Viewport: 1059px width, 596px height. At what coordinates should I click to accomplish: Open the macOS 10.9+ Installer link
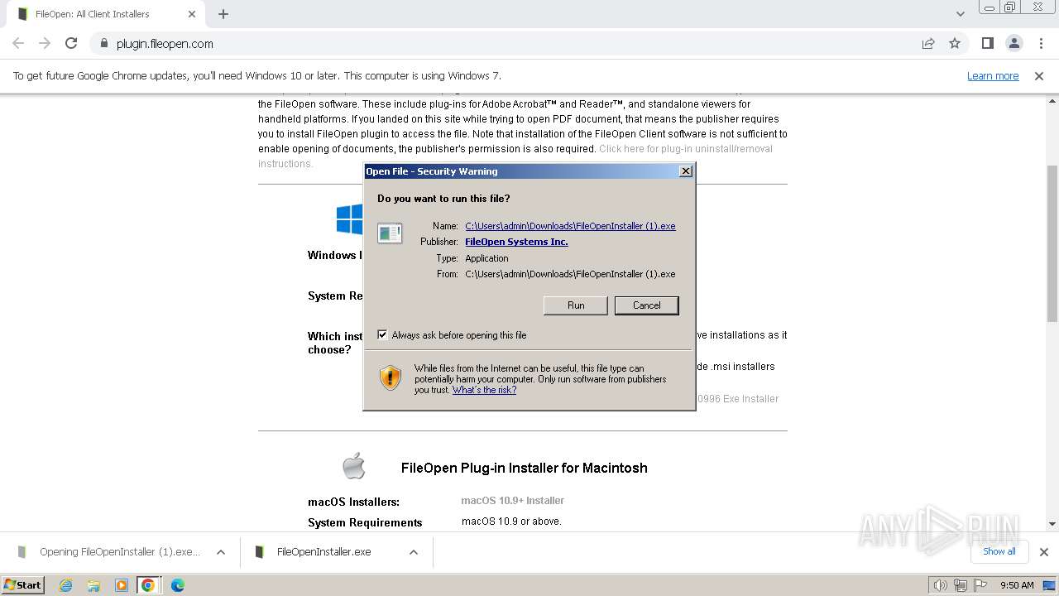coord(513,501)
